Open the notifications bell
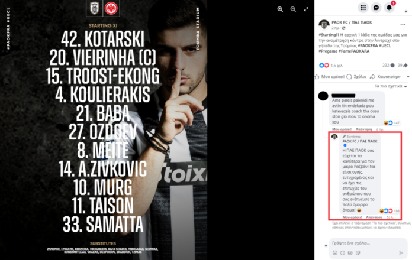 tap(390, 8)
